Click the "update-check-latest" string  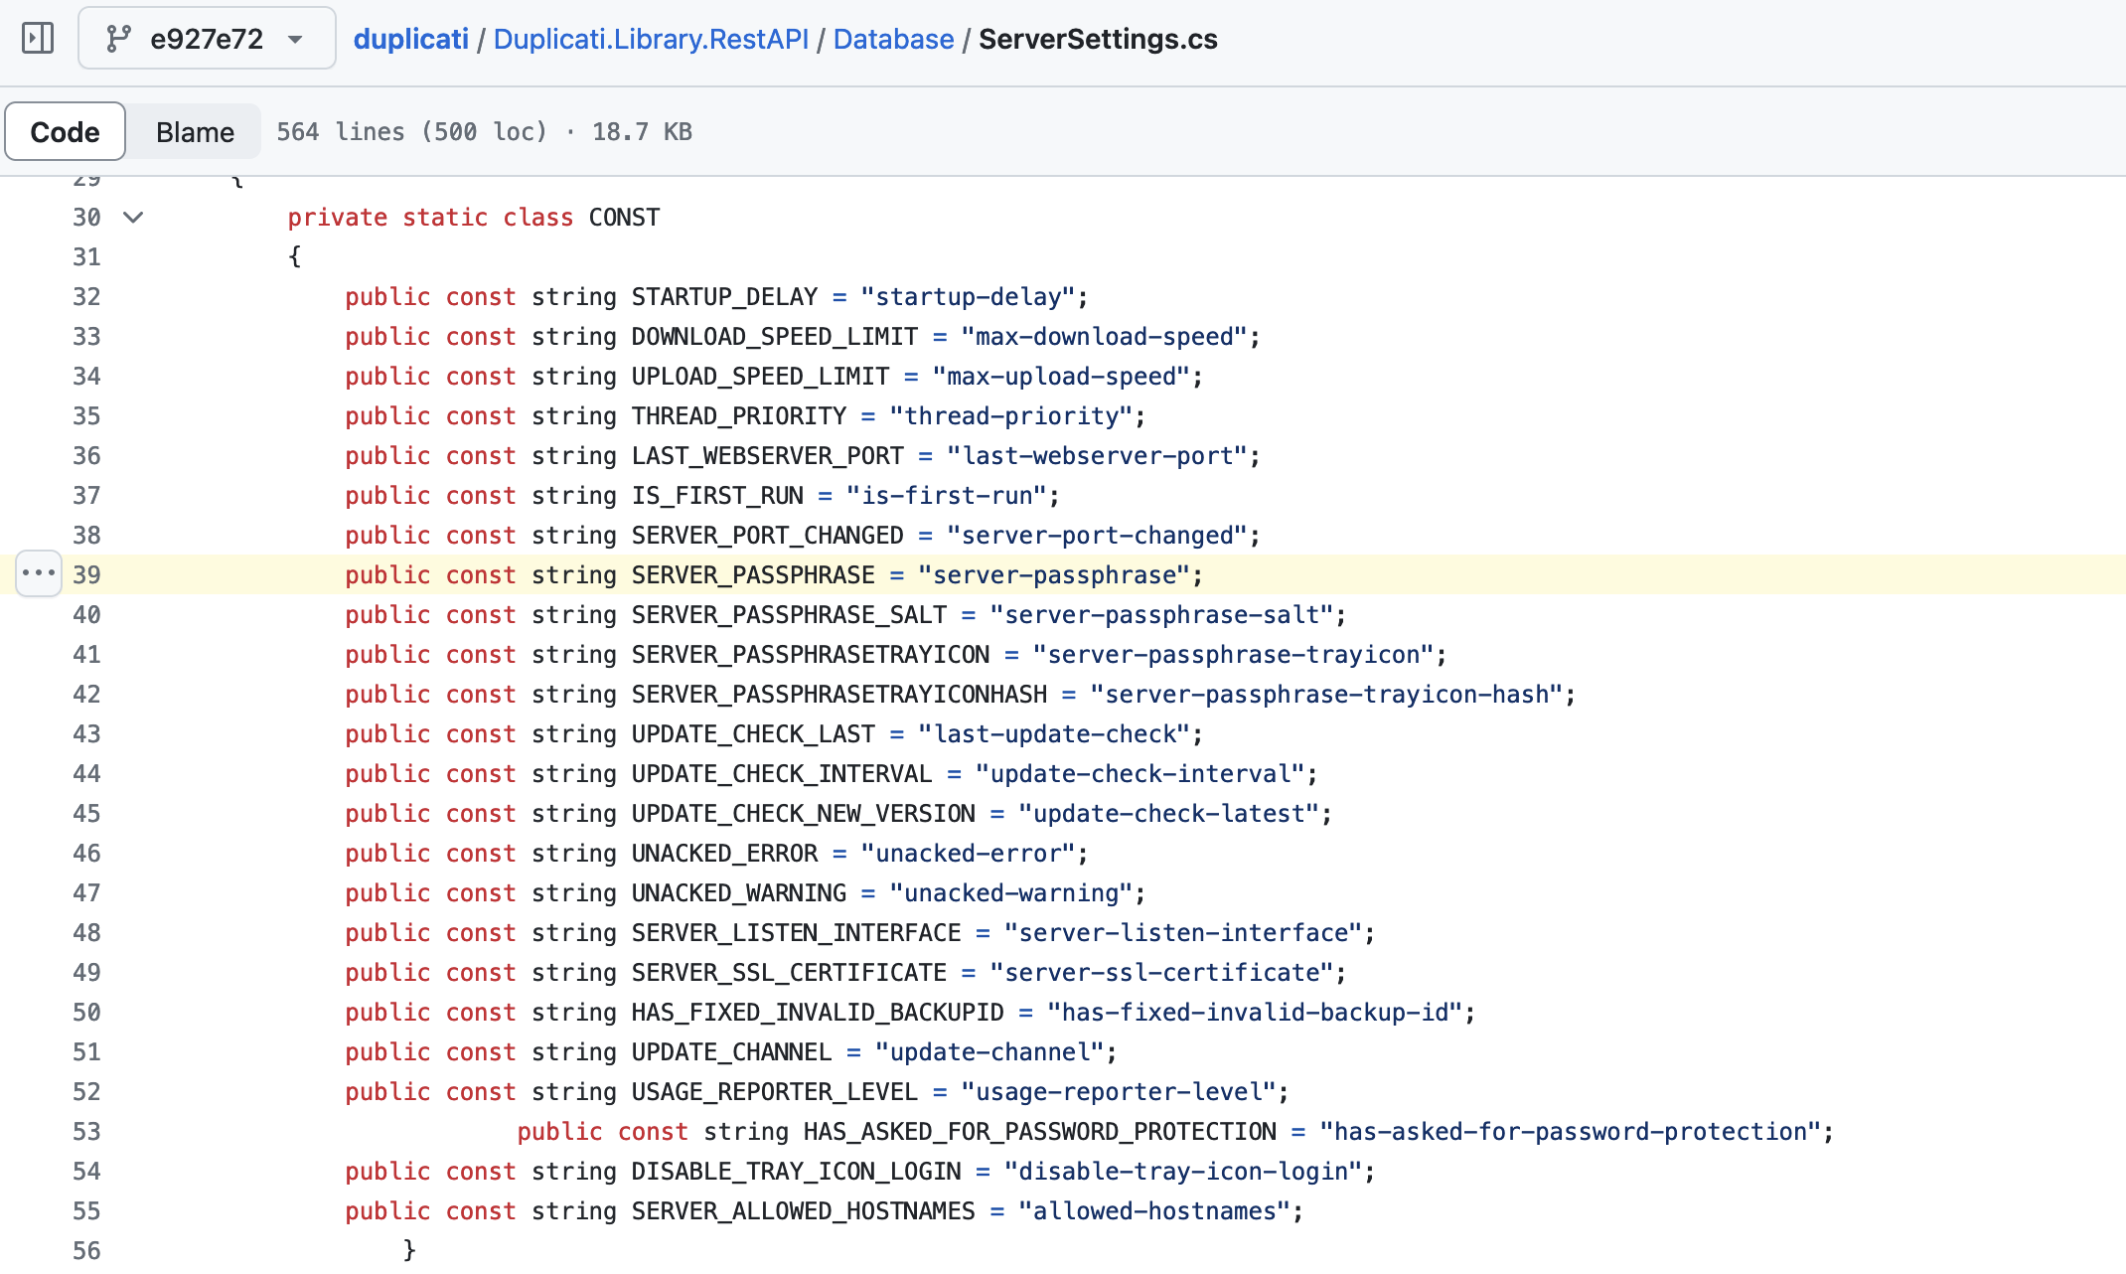(1167, 813)
